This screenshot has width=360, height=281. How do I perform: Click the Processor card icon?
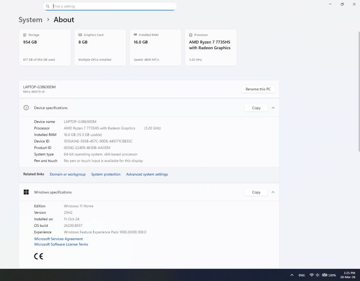191,35
